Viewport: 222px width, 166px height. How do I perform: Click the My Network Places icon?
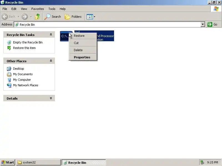[9, 85]
